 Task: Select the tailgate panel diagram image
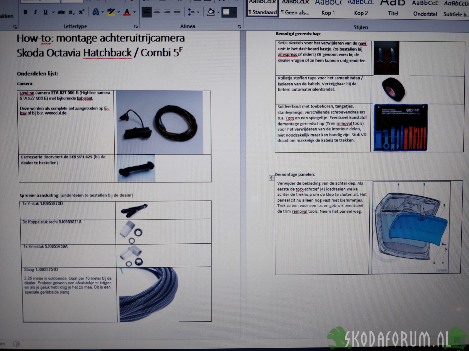click(x=411, y=227)
